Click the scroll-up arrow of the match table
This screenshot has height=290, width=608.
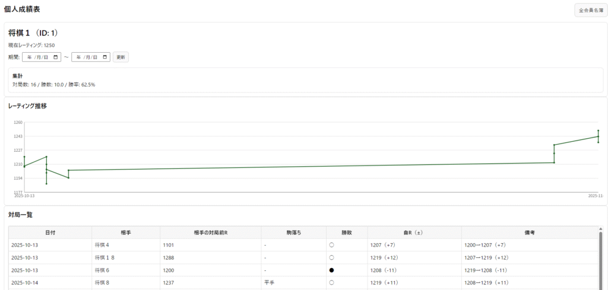pyautogui.click(x=601, y=229)
